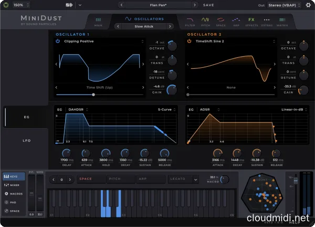This screenshot has height=227, width=315.
Task: Click Oscillator 1 Trans knob
Action: 172,60
